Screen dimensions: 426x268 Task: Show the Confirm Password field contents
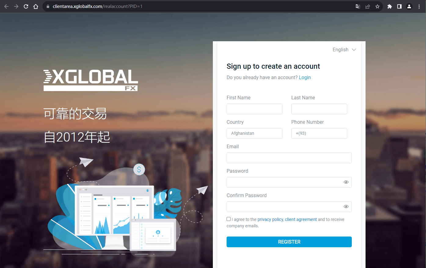(x=346, y=207)
